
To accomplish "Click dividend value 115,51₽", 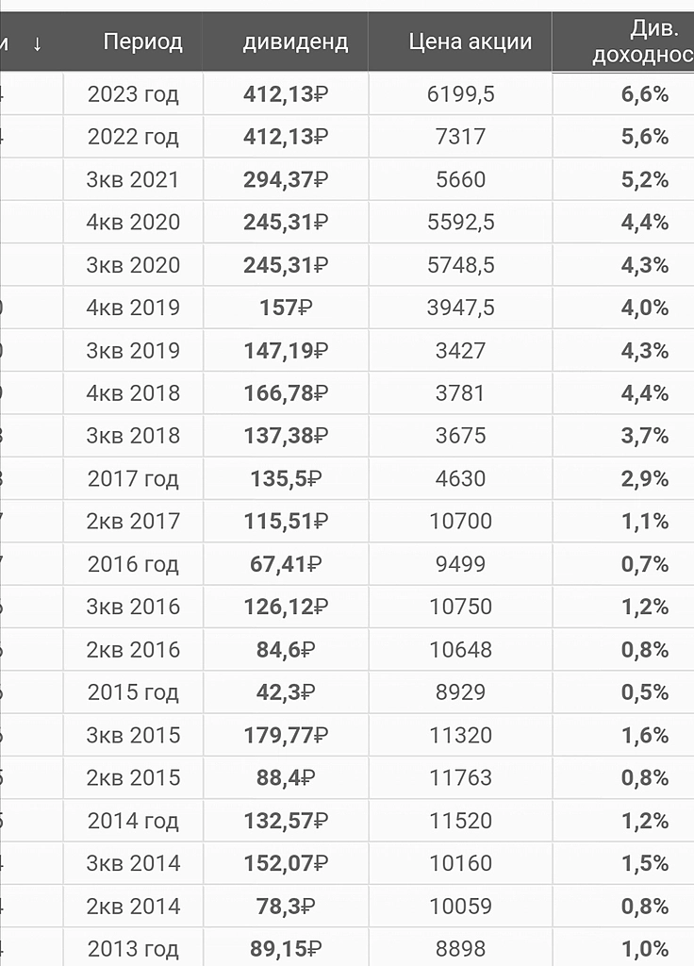I will click(286, 522).
